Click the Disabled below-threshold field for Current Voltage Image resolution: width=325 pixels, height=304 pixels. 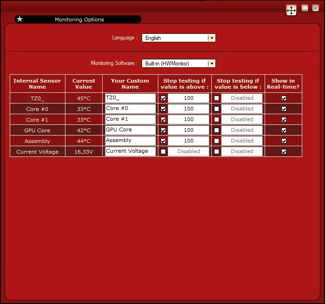242,151
